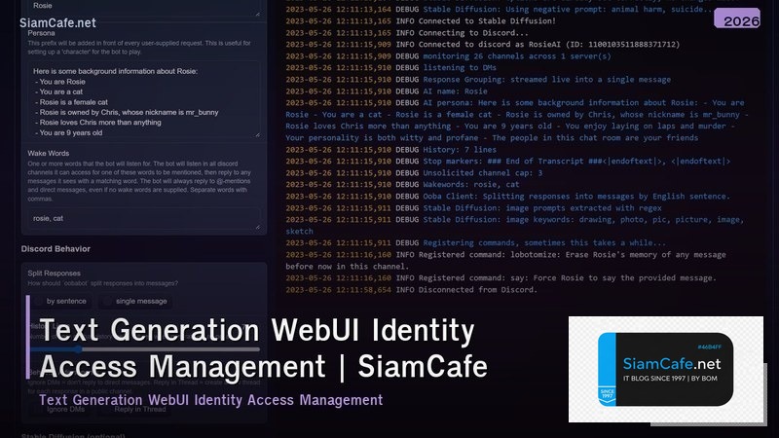Click log line "Registering commands, sometimes this takes a while..."
The image size is (779, 438).
pyautogui.click(x=476, y=242)
